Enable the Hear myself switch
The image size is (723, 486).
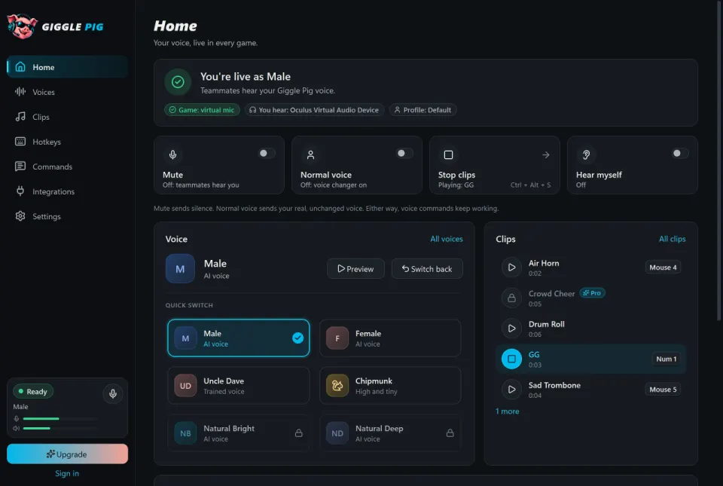click(x=680, y=153)
